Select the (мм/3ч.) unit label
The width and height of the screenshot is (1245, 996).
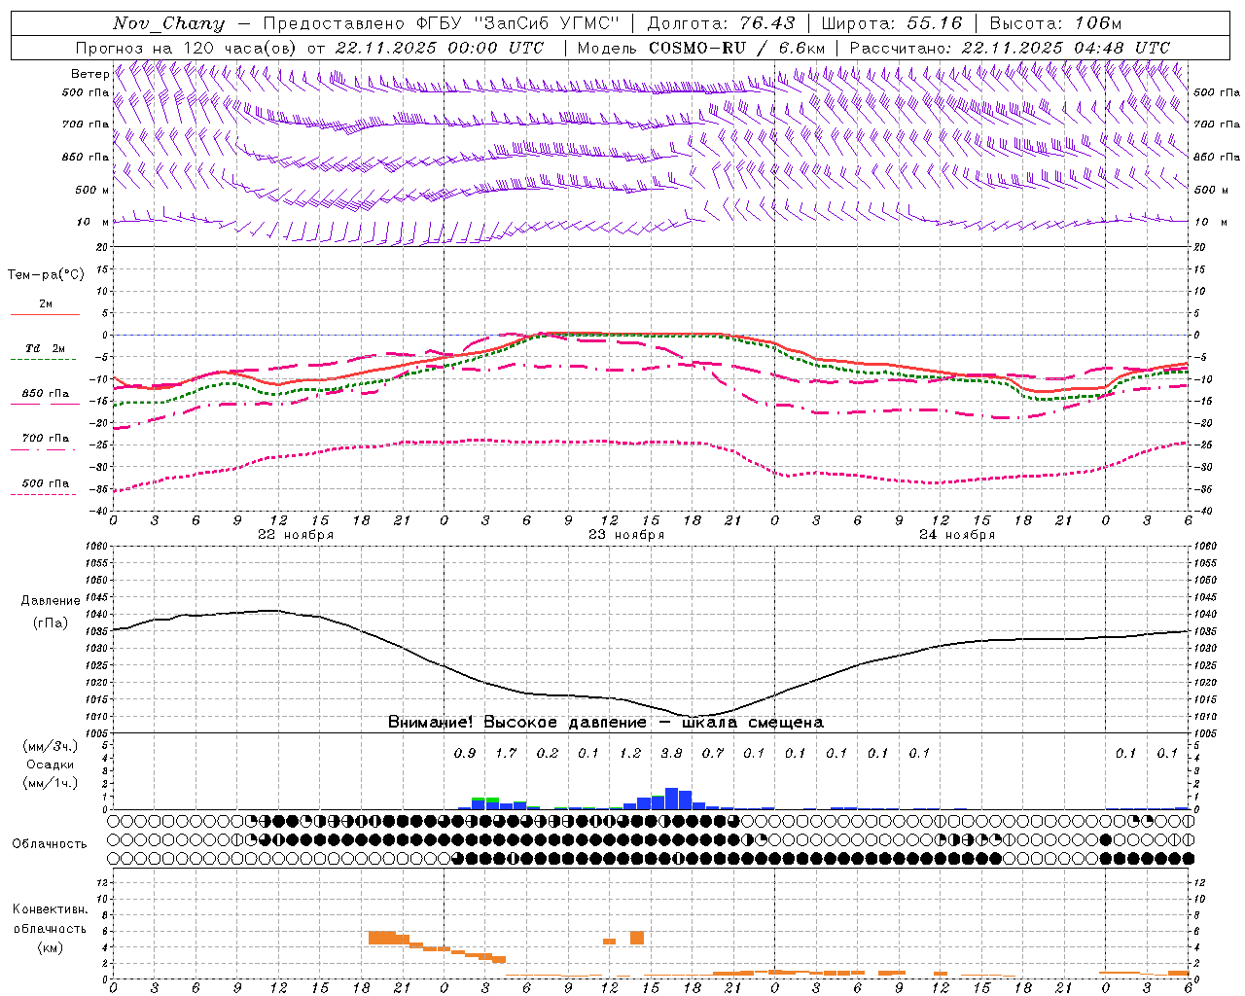coord(50,746)
